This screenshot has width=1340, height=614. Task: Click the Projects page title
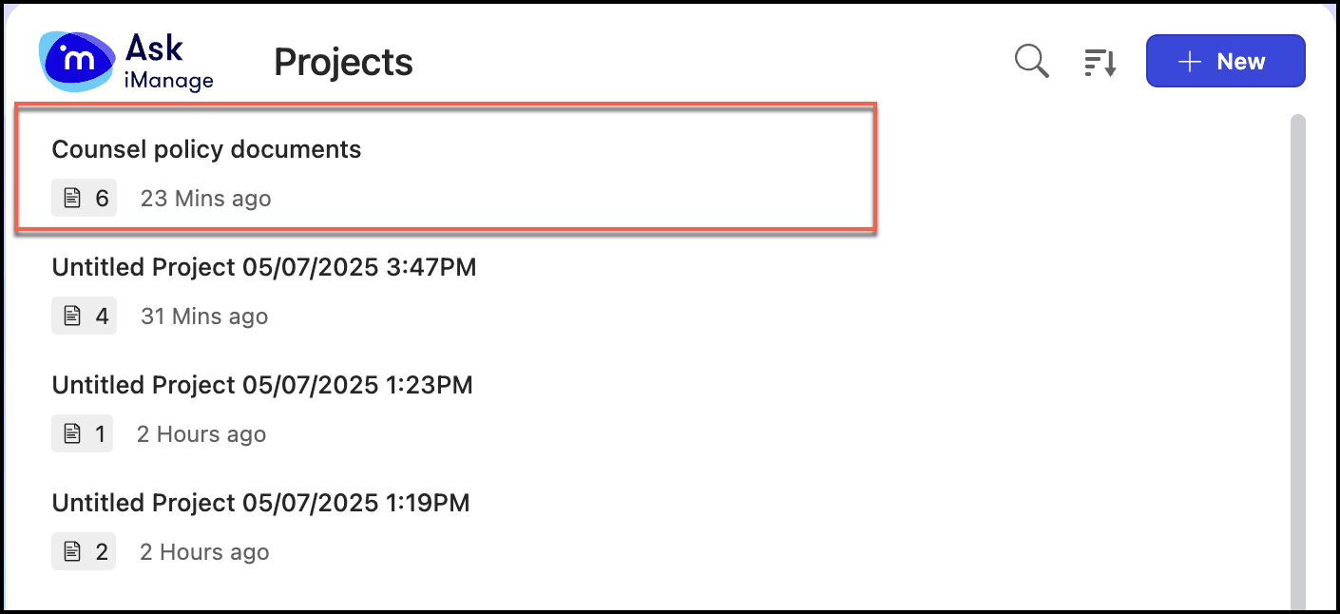tap(342, 61)
